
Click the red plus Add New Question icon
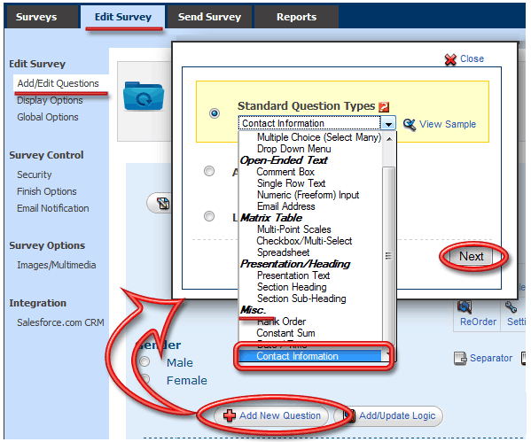(x=230, y=415)
